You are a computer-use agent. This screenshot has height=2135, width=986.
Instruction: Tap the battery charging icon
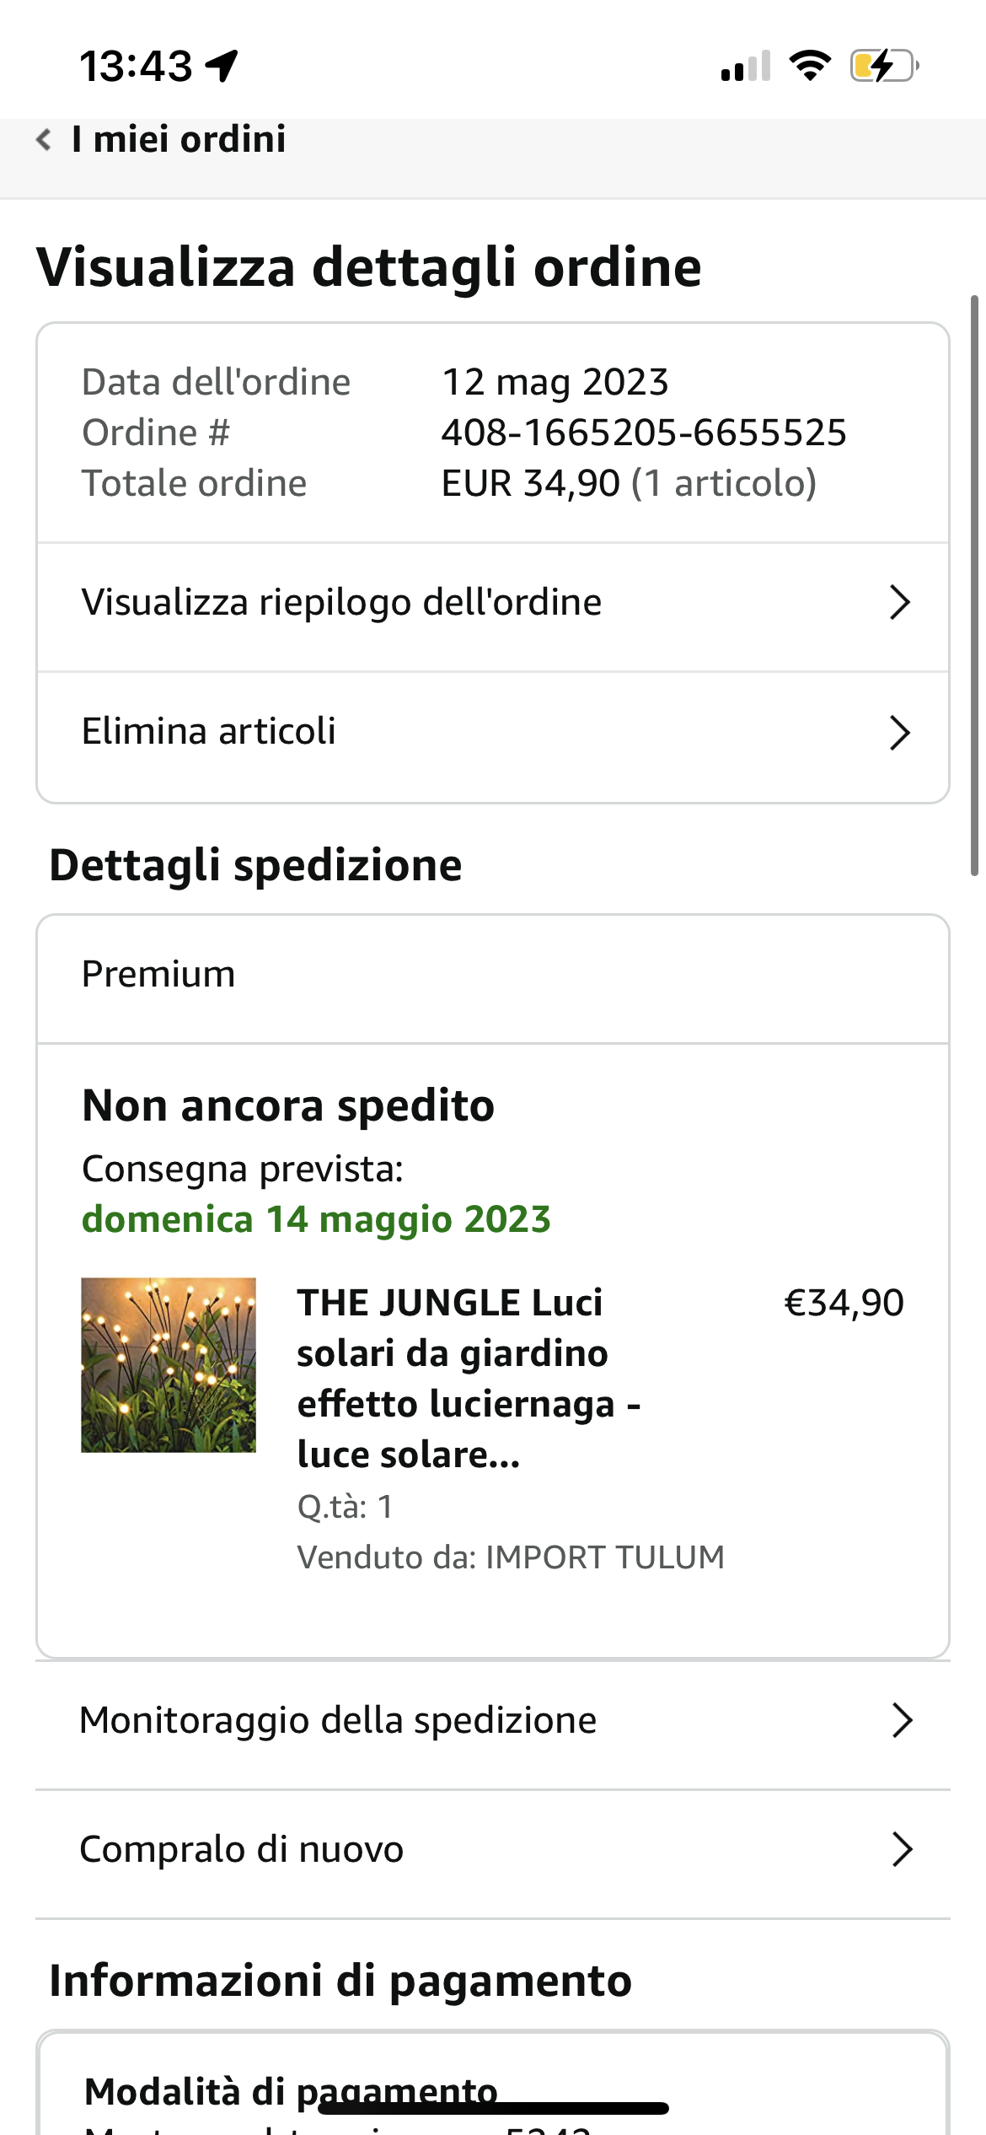coord(883,66)
